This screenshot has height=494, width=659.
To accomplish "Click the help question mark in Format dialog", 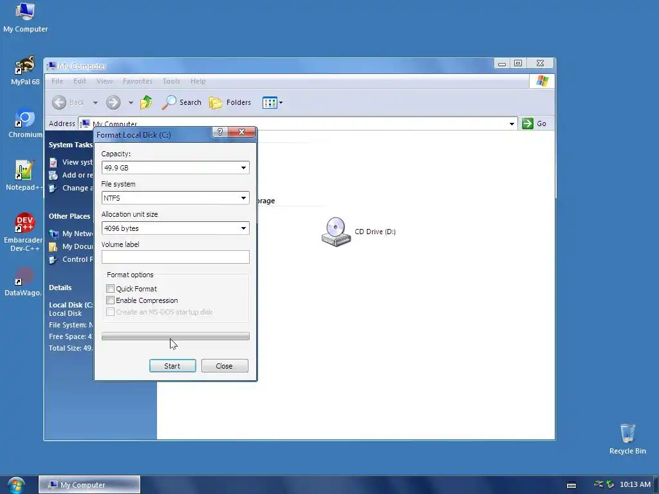I will coord(220,132).
